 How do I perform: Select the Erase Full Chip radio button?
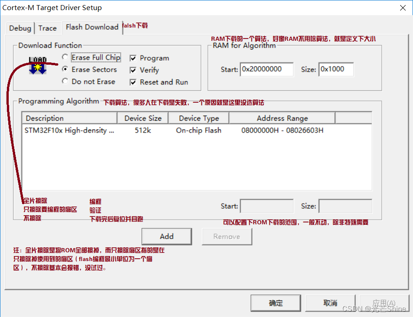pyautogui.click(x=65, y=57)
